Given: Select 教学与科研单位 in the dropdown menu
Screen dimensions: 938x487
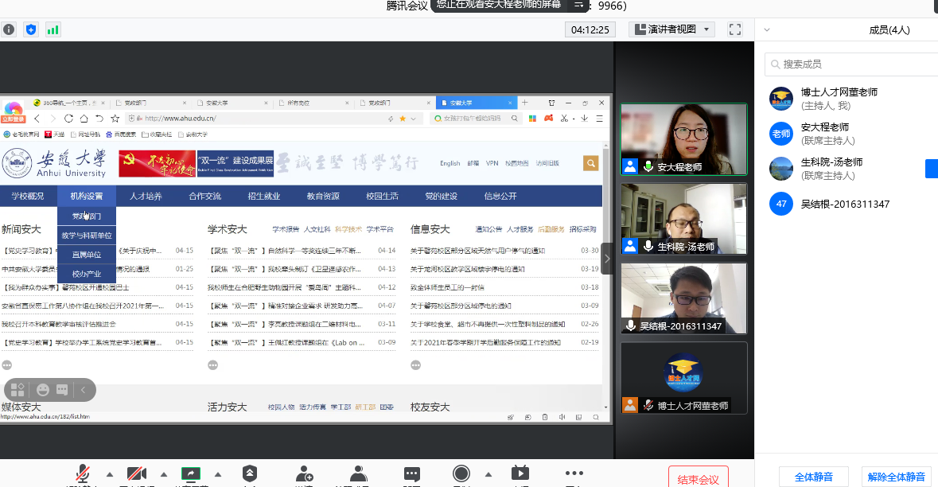Looking at the screenshot, I should click(87, 235).
